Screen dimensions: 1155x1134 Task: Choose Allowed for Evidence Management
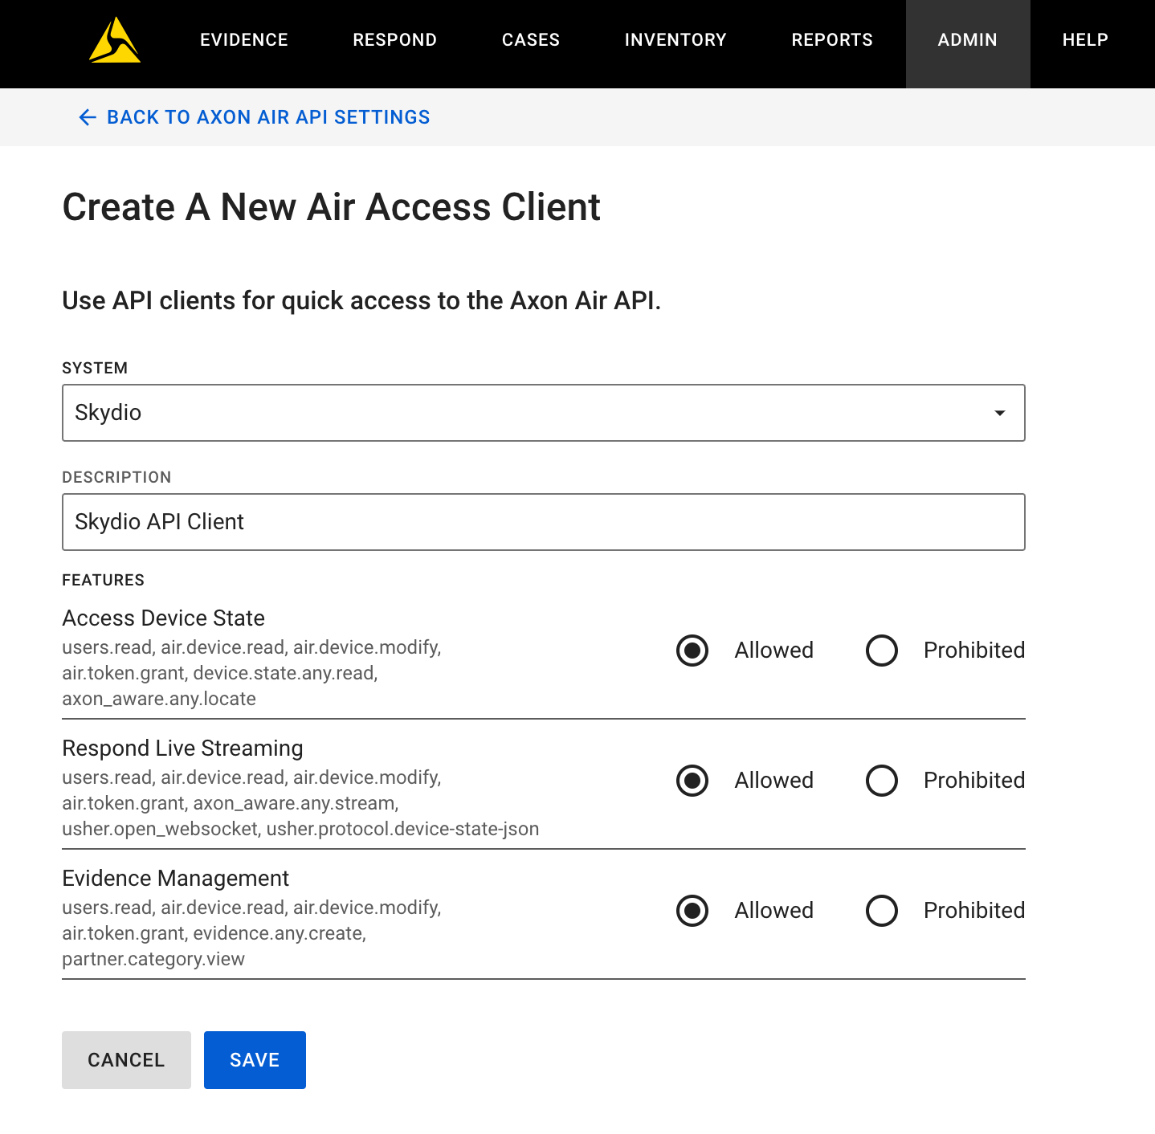coord(692,911)
